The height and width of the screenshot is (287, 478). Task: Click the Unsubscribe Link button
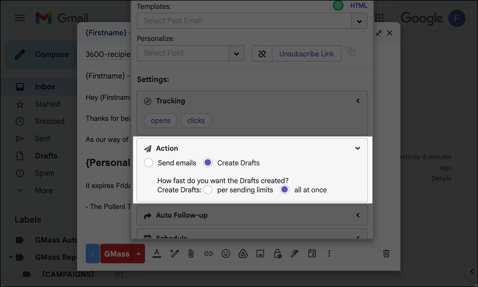pos(306,54)
